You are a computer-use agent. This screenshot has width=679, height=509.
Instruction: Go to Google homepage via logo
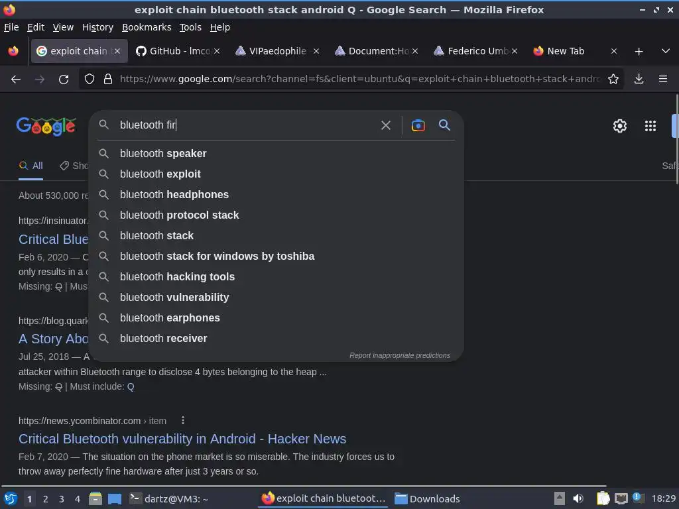46,127
